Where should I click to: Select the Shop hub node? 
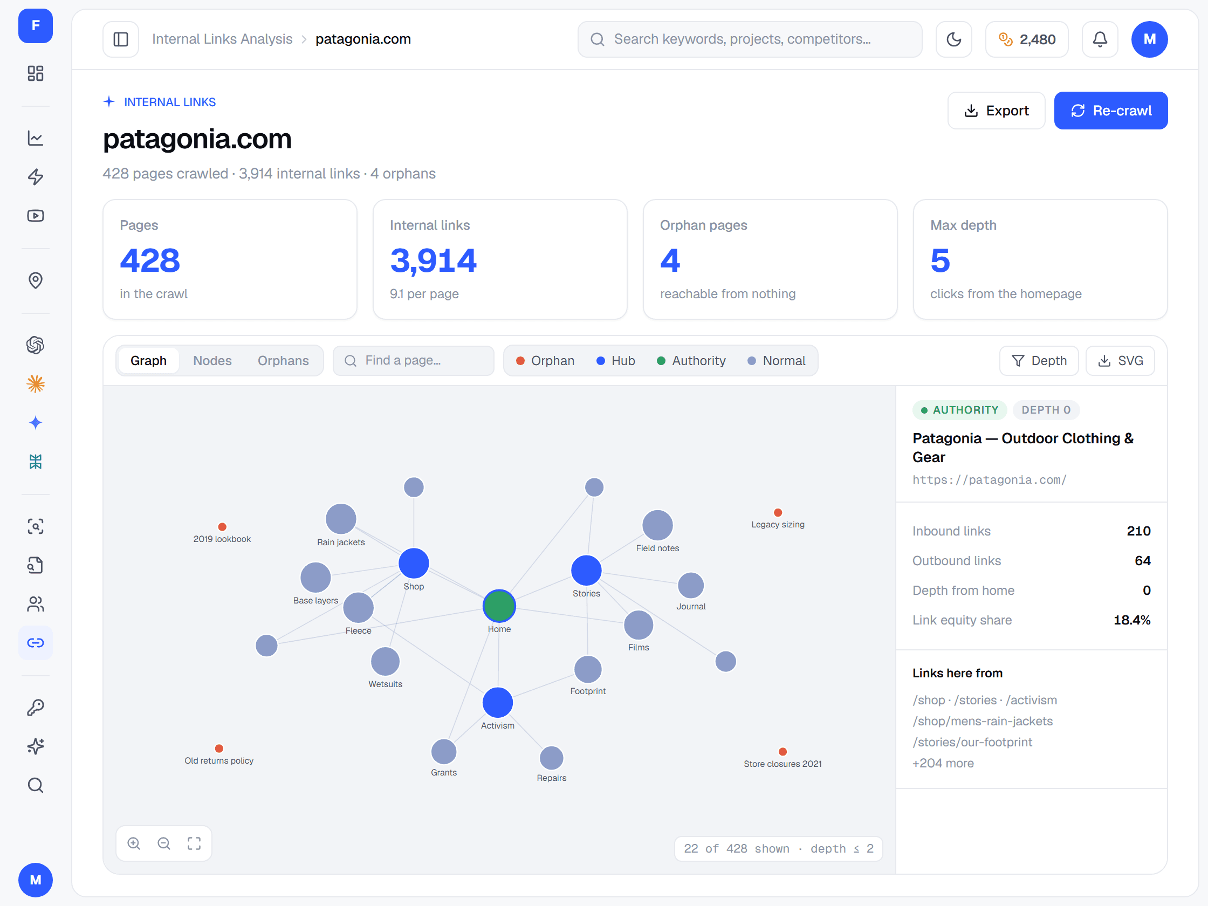point(414,563)
